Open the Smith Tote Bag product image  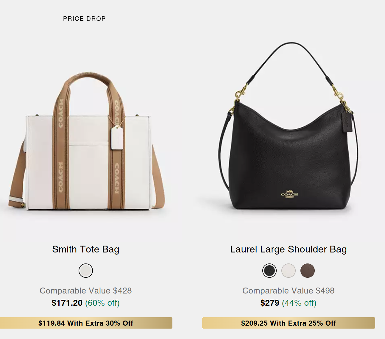click(86, 141)
